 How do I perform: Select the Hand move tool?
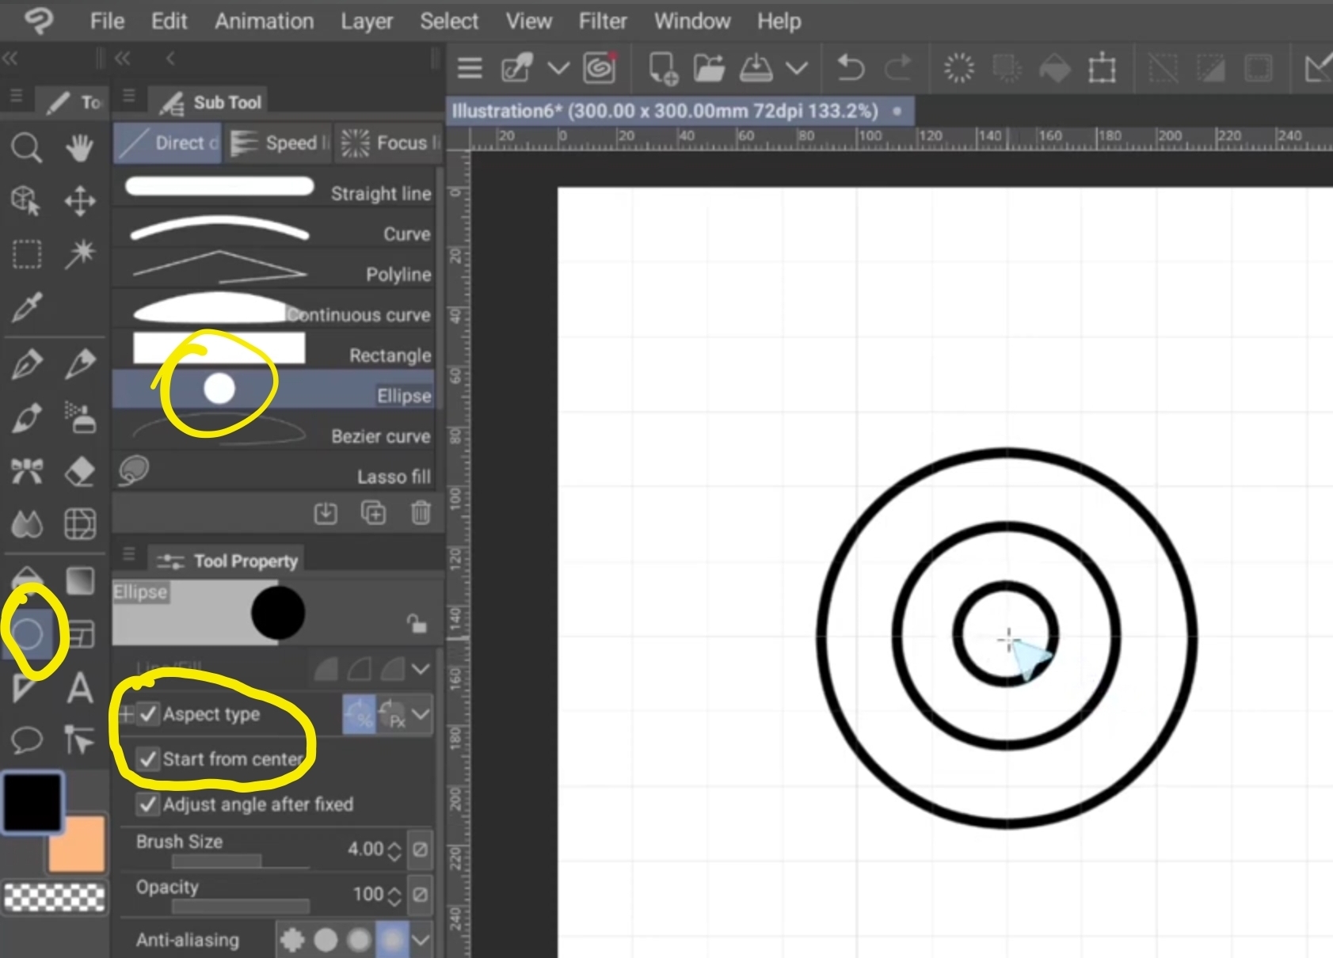click(79, 148)
